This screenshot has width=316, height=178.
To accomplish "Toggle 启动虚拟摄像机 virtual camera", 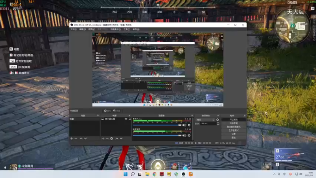I will pos(233,127).
